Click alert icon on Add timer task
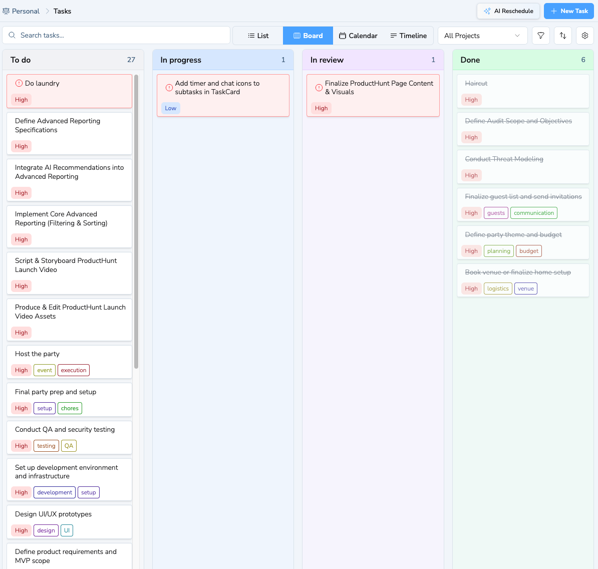The width and height of the screenshot is (598, 569). 169,87
